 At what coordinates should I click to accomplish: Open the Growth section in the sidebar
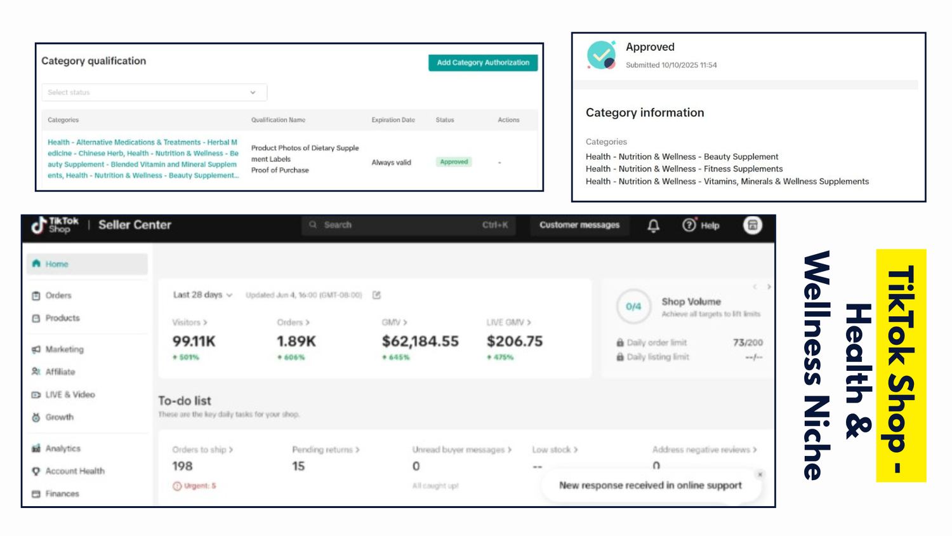(x=59, y=417)
